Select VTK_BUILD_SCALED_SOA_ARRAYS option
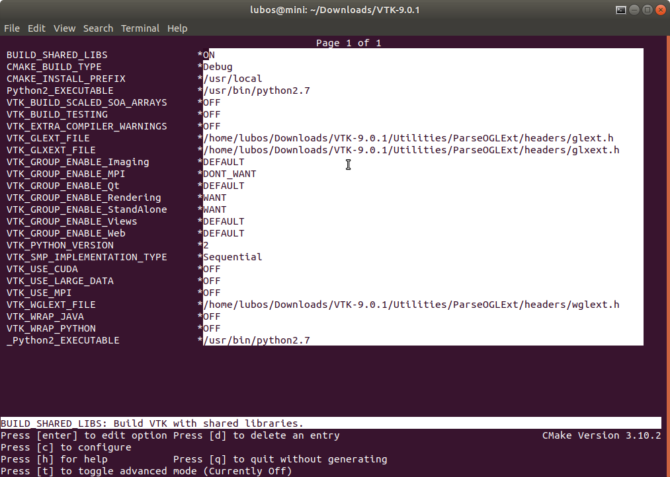Screen dimensions: 670x477 87,103
